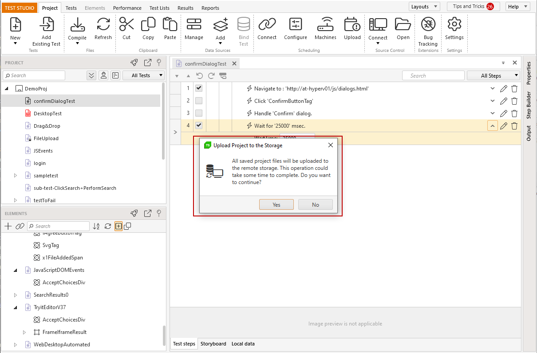The image size is (537, 353).
Task: Pin the Project panel
Action: (x=158, y=63)
